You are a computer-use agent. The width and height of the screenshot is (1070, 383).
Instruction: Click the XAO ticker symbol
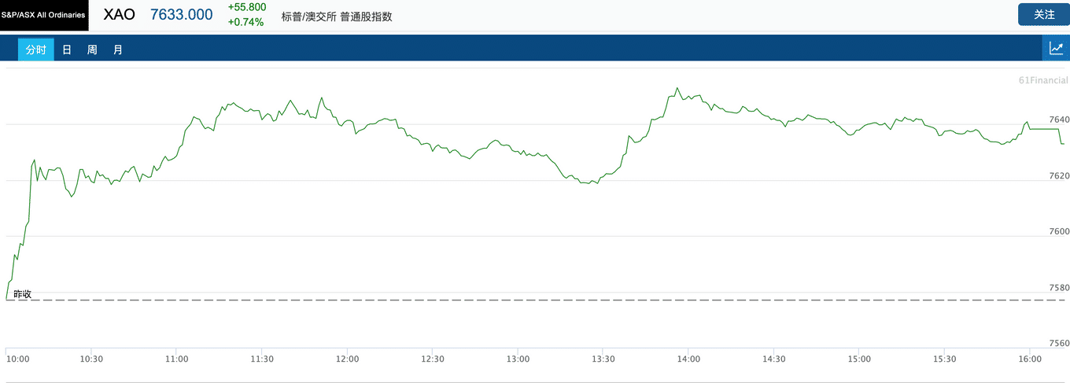coord(120,15)
